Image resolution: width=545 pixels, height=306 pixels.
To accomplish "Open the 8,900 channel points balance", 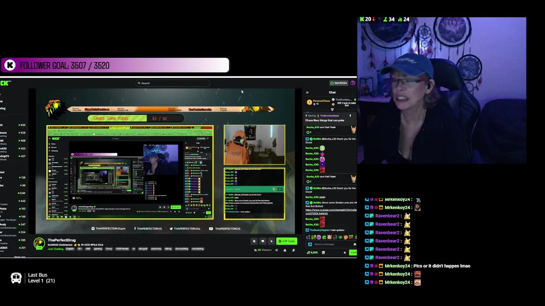I will coord(312,252).
